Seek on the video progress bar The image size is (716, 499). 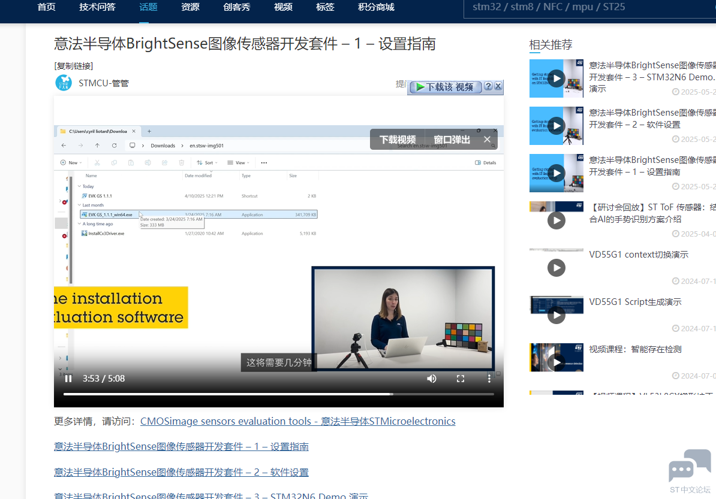point(279,394)
